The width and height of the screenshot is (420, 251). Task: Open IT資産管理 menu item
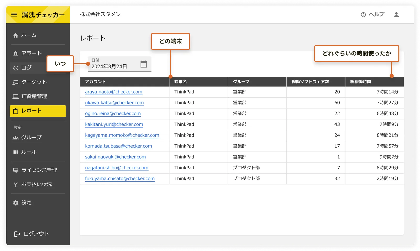point(38,96)
